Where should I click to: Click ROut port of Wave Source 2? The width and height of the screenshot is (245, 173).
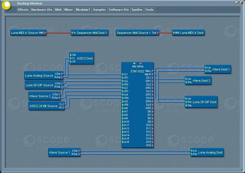click(x=59, y=98)
